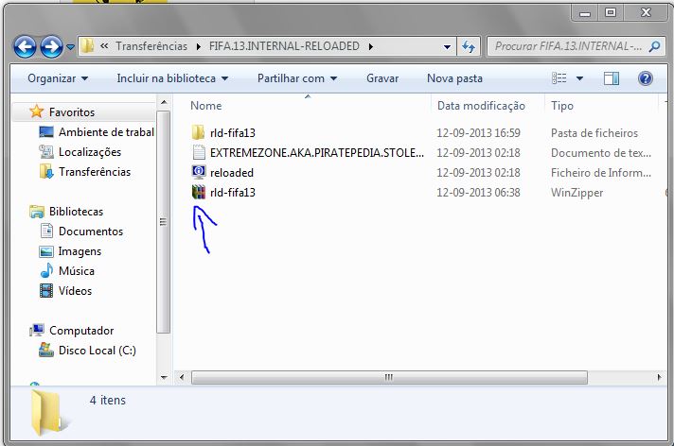Image resolution: width=674 pixels, height=446 pixels.
Task: Click the Forward navigation arrow
Action: [51, 45]
